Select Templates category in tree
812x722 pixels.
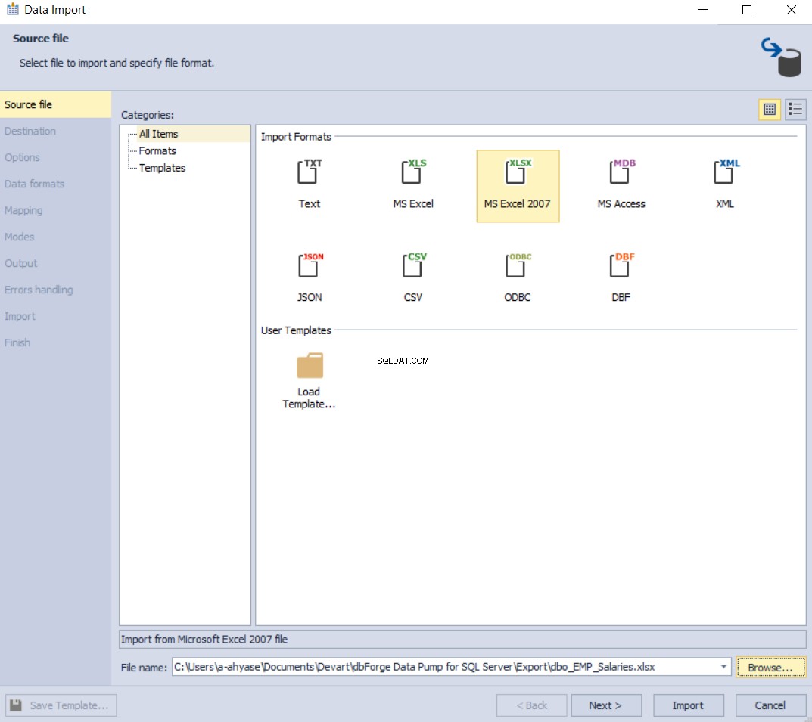point(162,168)
